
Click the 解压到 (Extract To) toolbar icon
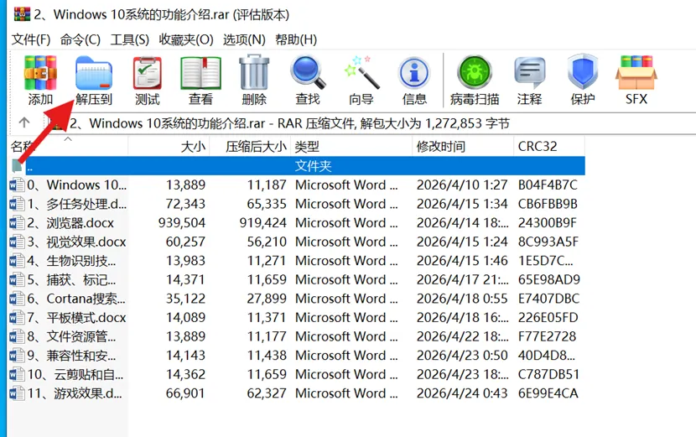point(94,74)
